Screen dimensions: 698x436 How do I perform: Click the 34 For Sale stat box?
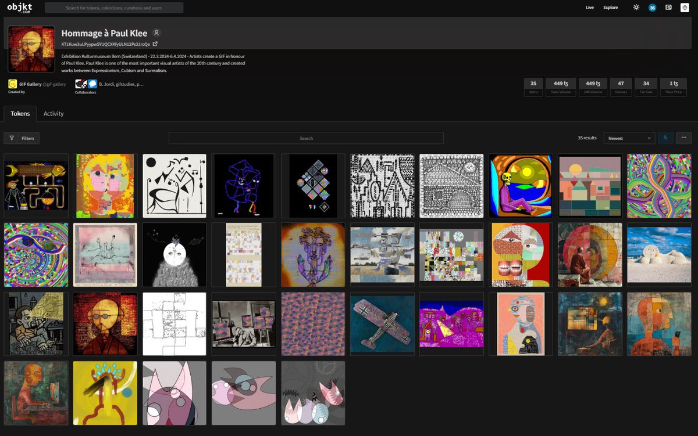[646, 87]
